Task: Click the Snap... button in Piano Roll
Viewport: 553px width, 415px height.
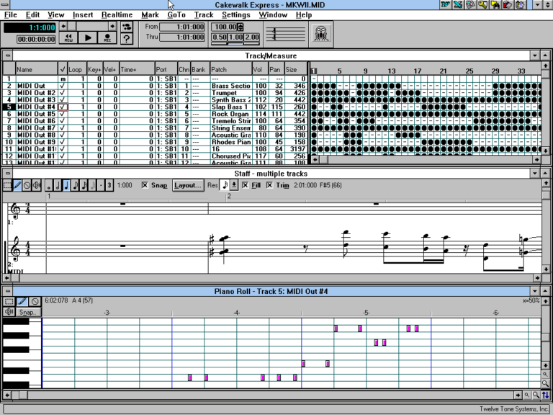Action: (29, 312)
